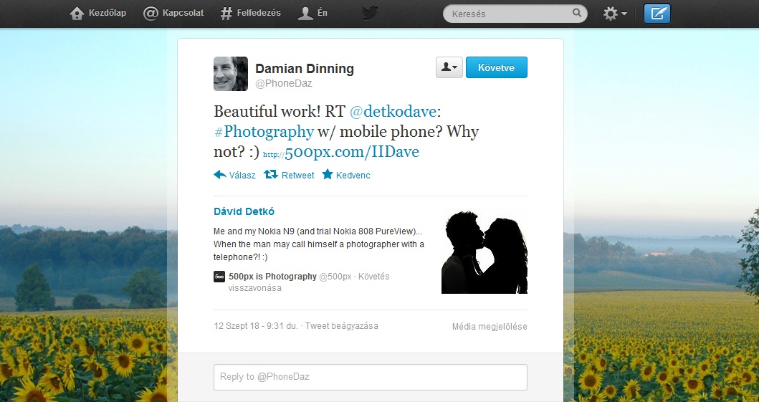Open the kissing couple silhouette photo
The height and width of the screenshot is (402, 759).
coord(484,251)
